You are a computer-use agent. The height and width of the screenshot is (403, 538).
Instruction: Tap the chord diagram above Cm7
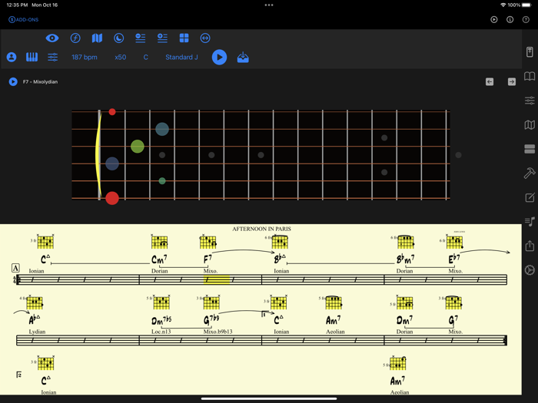pyautogui.click(x=159, y=242)
